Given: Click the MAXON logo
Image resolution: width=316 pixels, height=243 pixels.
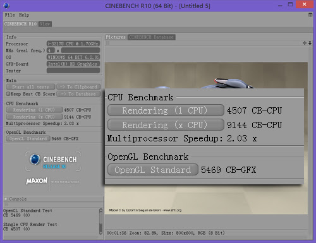Looking at the screenshot, I should (37, 181).
